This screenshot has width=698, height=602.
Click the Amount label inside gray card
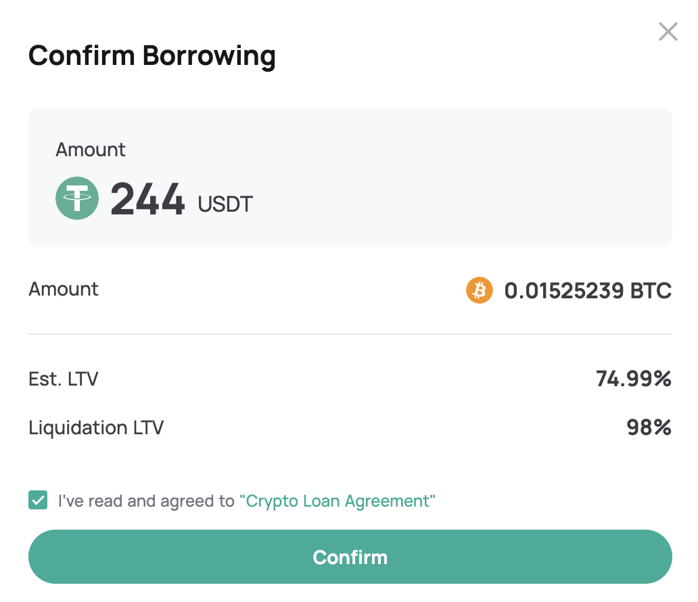[91, 149]
